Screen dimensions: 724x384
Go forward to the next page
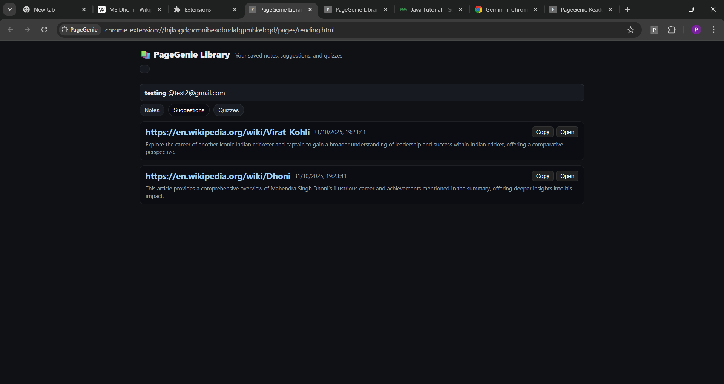[x=27, y=30]
